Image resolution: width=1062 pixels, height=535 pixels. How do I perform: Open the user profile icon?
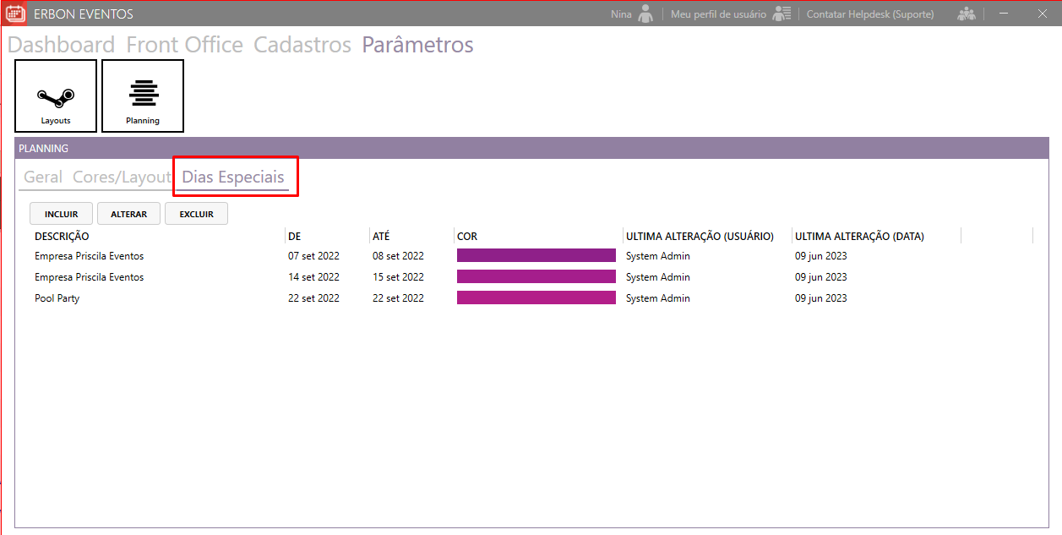[782, 14]
